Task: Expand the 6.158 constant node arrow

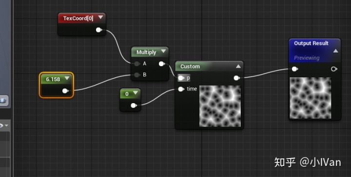Action: [x=67, y=78]
